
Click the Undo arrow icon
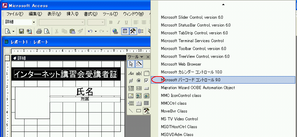click(x=90, y=31)
